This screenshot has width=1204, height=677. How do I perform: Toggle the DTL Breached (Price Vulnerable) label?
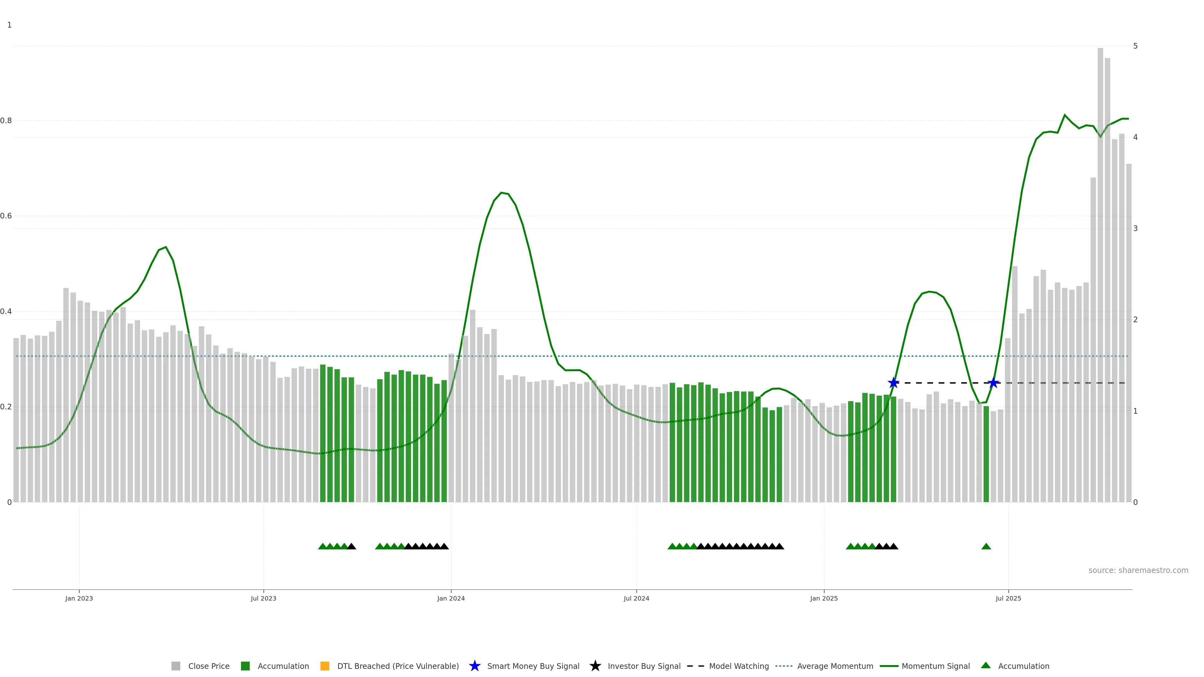[x=398, y=666]
